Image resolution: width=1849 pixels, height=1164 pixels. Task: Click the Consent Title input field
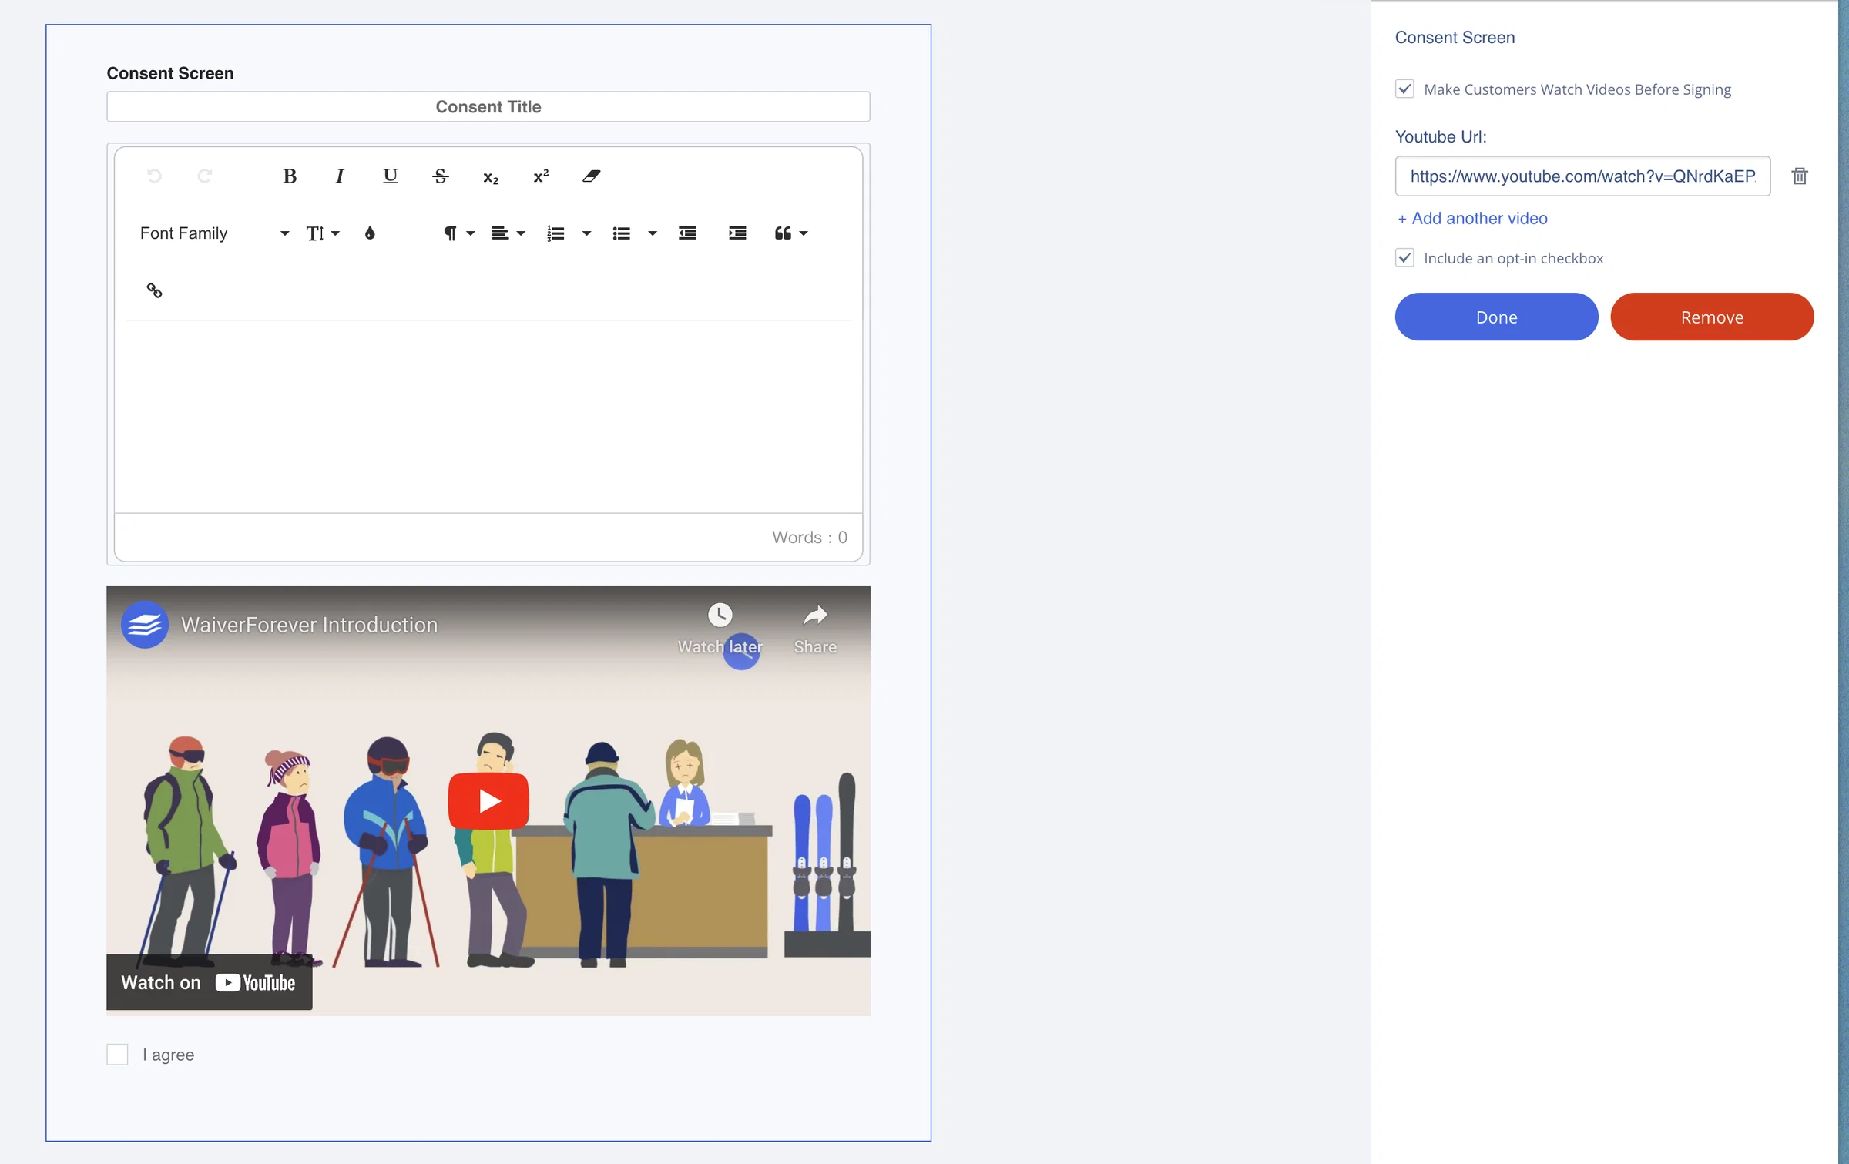(x=488, y=107)
